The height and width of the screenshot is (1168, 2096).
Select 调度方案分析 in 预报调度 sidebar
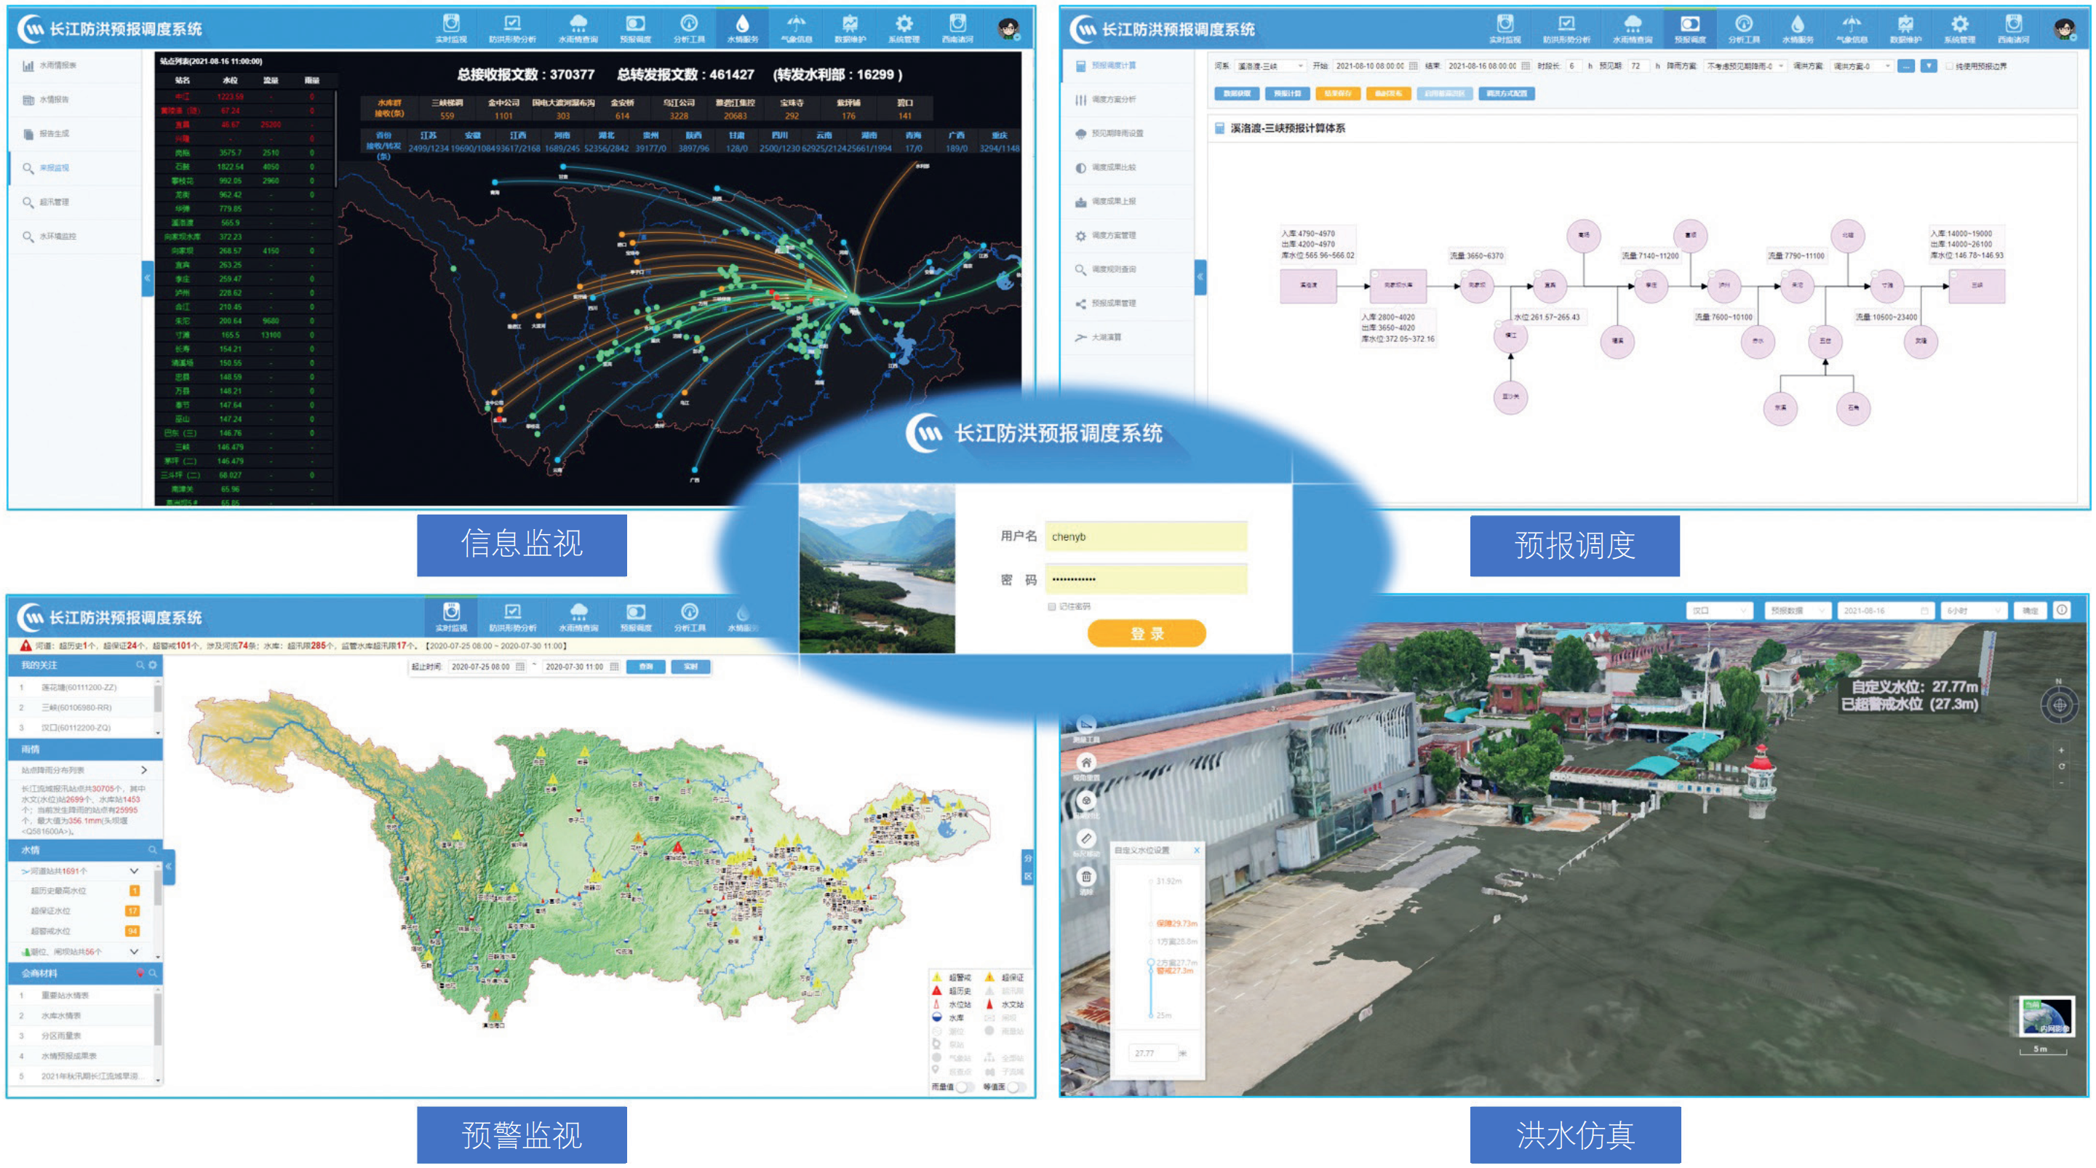coord(1113,99)
